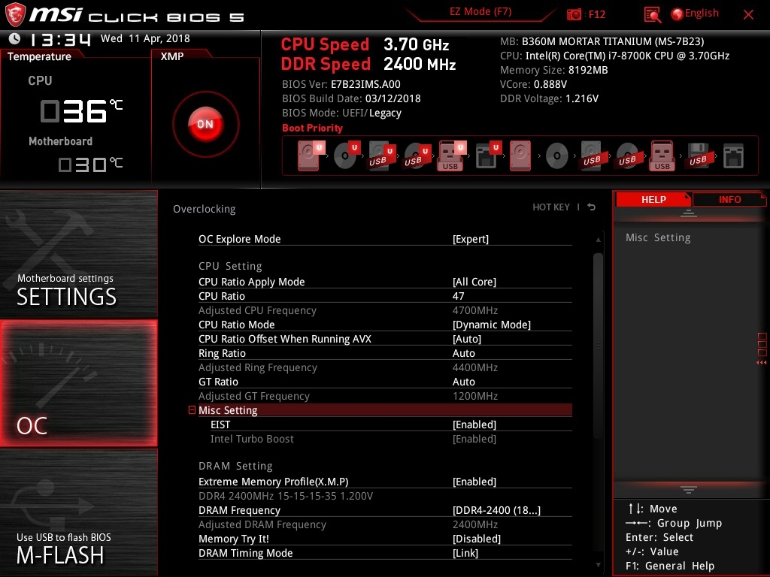Toggle the EIST Enabled setting
Screen dimensions: 770x577
point(474,424)
